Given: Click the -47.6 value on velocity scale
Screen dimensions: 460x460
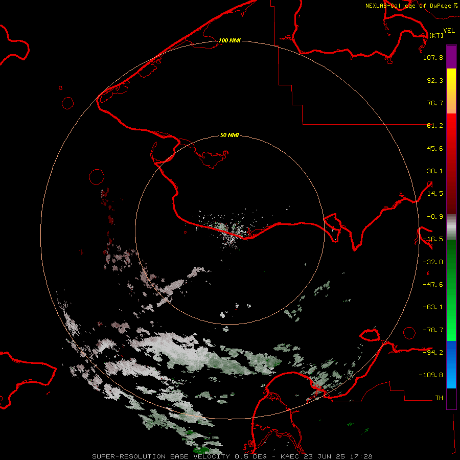Looking at the screenshot, I should (x=433, y=285).
